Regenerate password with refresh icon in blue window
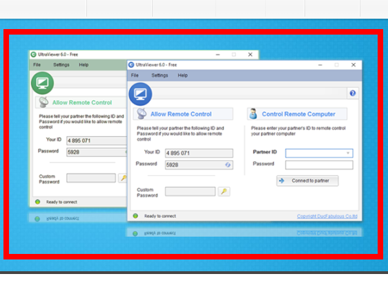388x283 pixels. coord(228,165)
